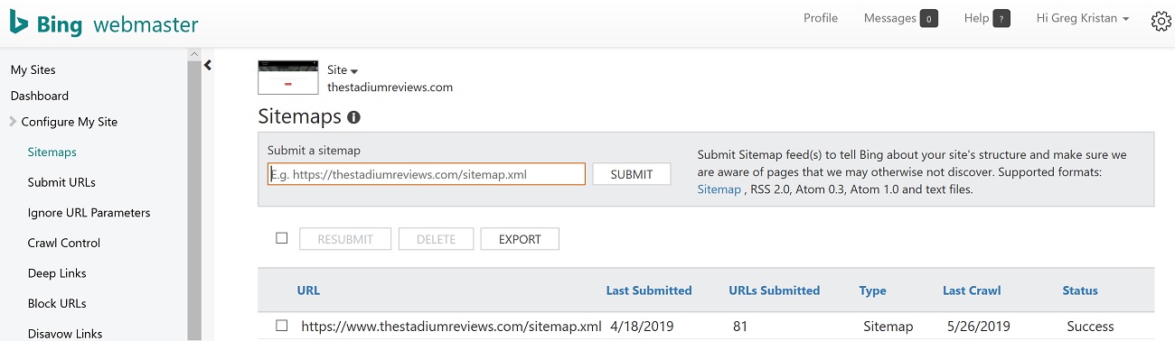Click the 4/18/2019 last submitted date
Image resolution: width=1175 pixels, height=341 pixels.
point(642,327)
